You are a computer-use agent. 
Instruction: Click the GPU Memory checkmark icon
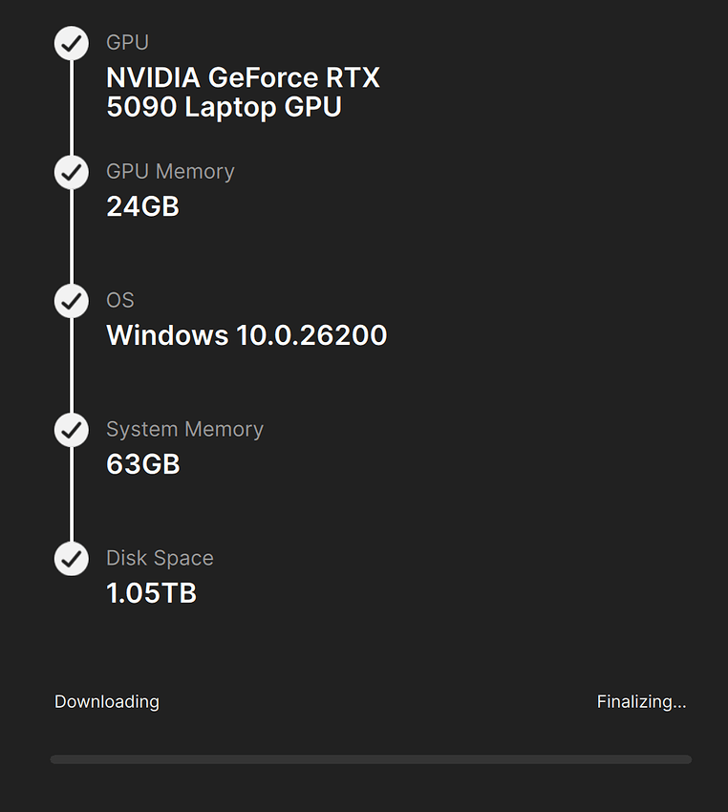click(72, 172)
